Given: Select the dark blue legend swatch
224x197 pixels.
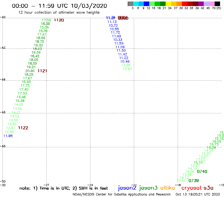Looking at the screenshot, I should [147, 4].
